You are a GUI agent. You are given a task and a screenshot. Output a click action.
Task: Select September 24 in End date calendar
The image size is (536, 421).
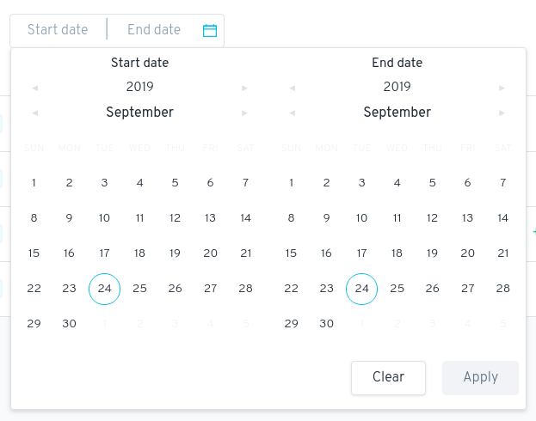[361, 289]
